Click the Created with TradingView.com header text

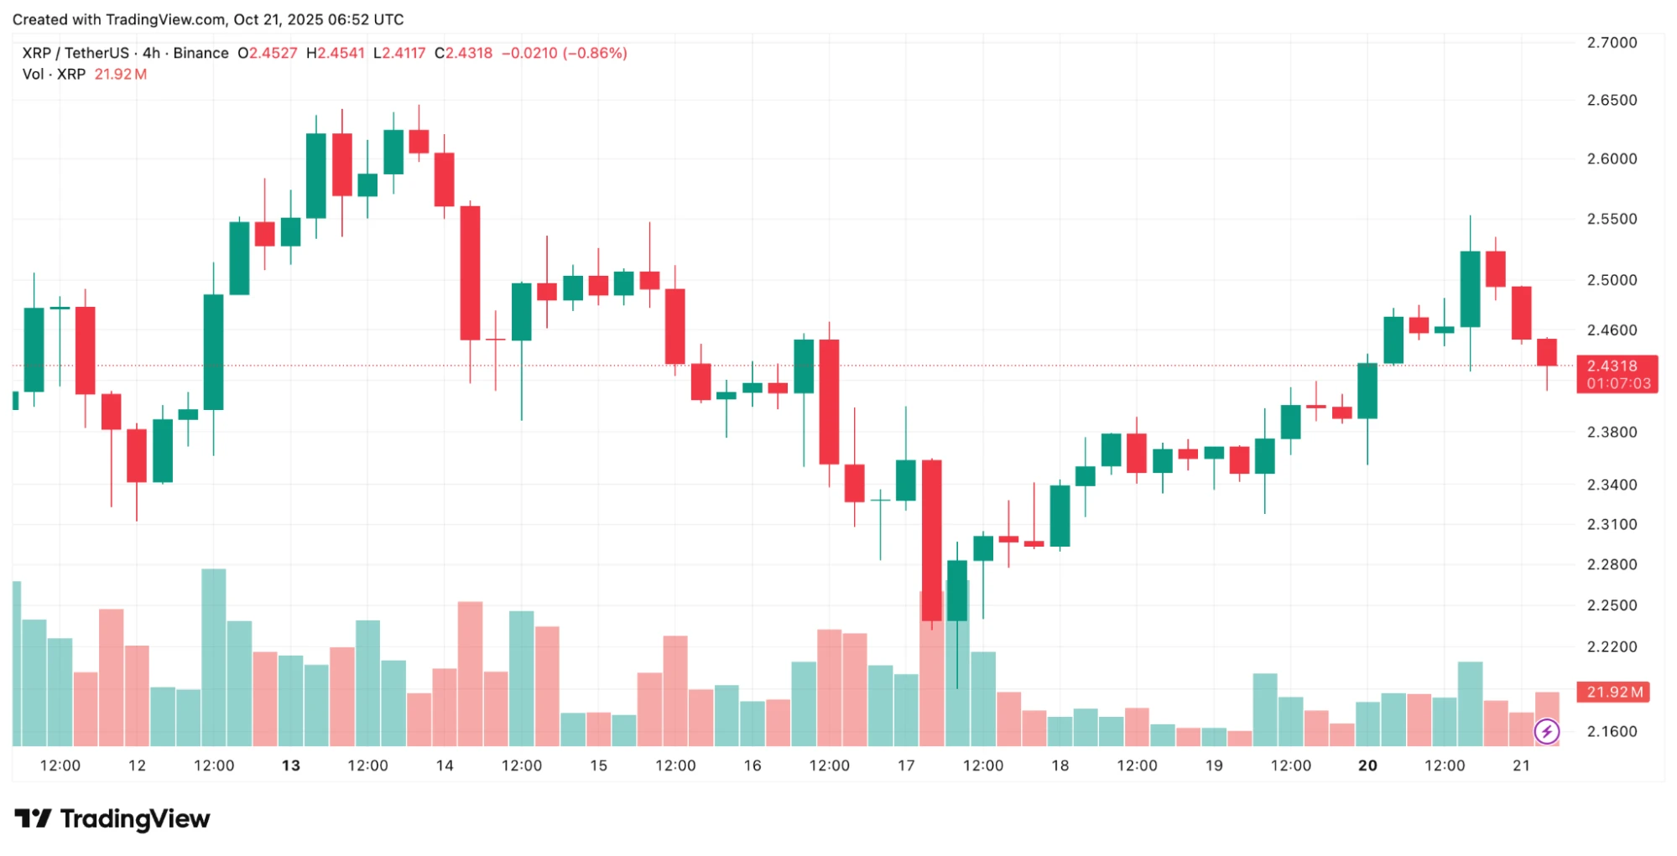(x=207, y=19)
